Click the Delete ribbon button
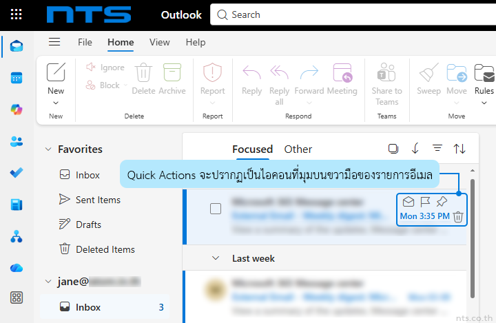 pos(143,79)
